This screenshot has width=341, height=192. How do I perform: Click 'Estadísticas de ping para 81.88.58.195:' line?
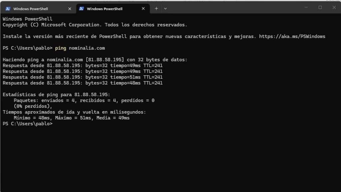[56, 95]
